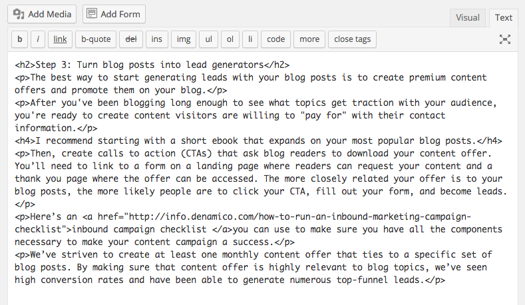525x305 pixels.
Task: Click the link quicktag button
Action: pos(60,39)
